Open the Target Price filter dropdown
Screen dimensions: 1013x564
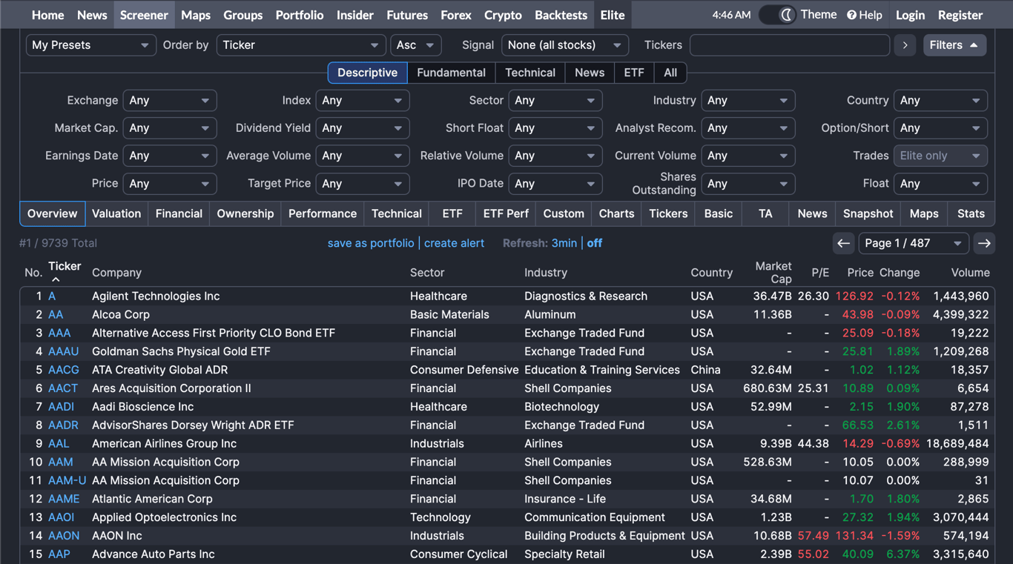click(363, 183)
